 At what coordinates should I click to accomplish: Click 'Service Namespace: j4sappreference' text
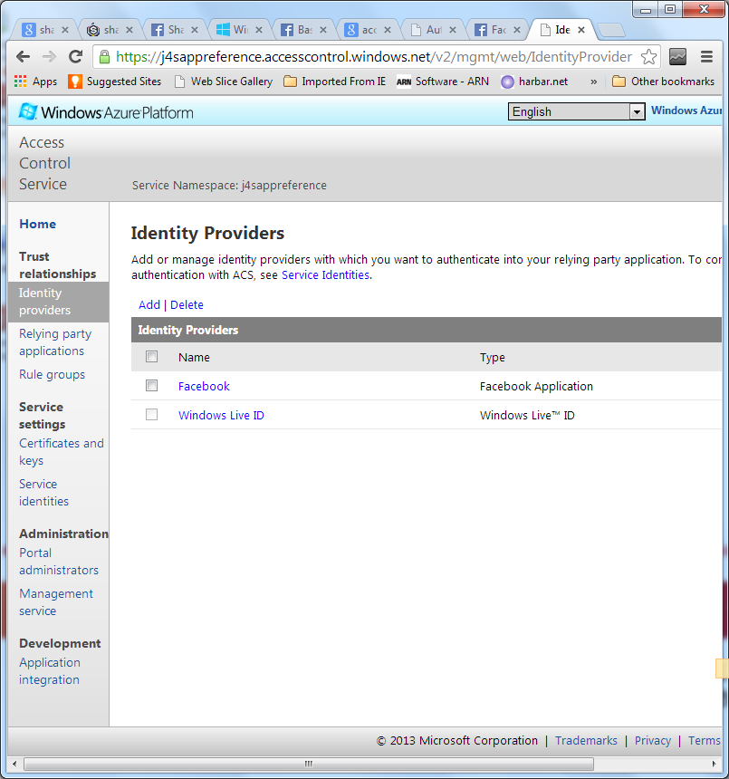[x=229, y=186]
